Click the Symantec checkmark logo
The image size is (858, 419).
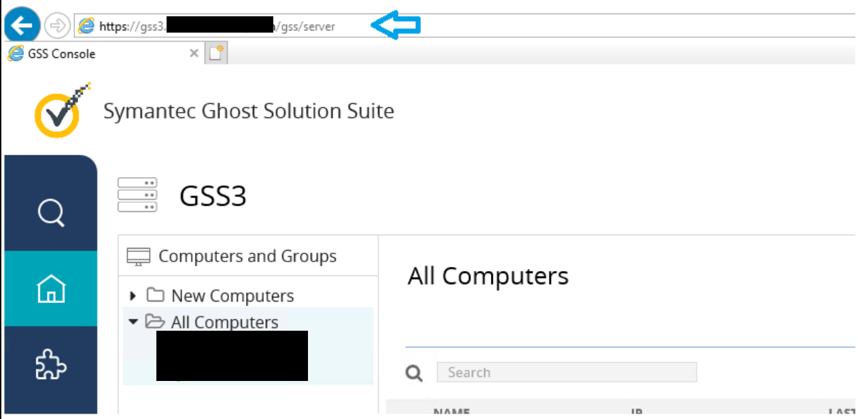coord(62,110)
